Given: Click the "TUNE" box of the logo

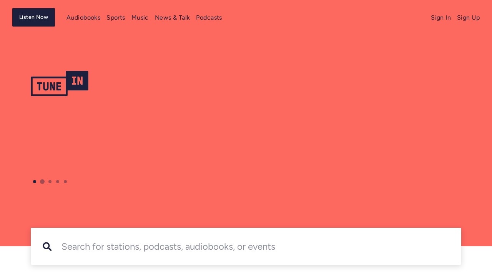Looking at the screenshot, I should pos(49,86).
